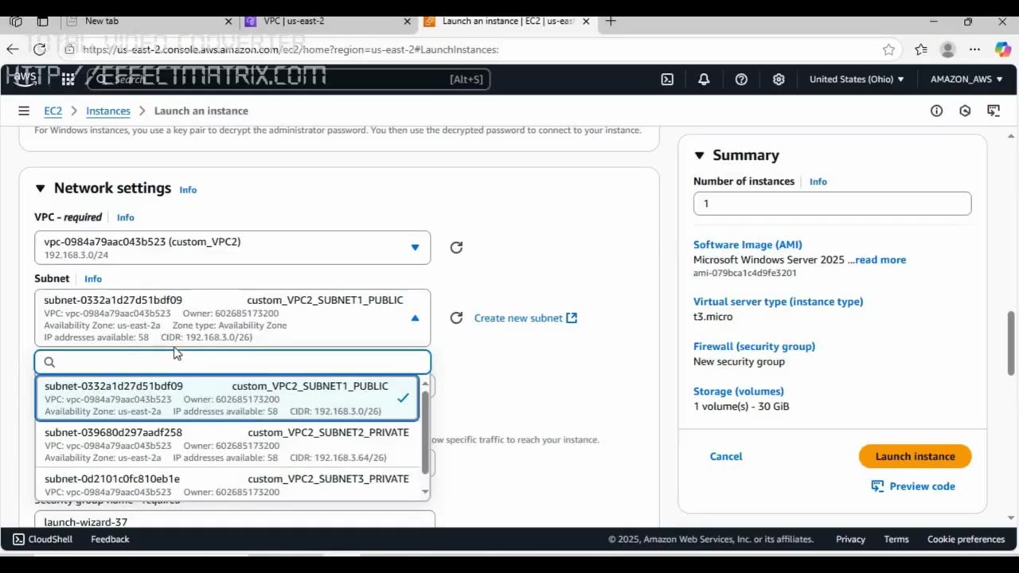Click read more for the AMI
The height and width of the screenshot is (573, 1019).
(880, 259)
